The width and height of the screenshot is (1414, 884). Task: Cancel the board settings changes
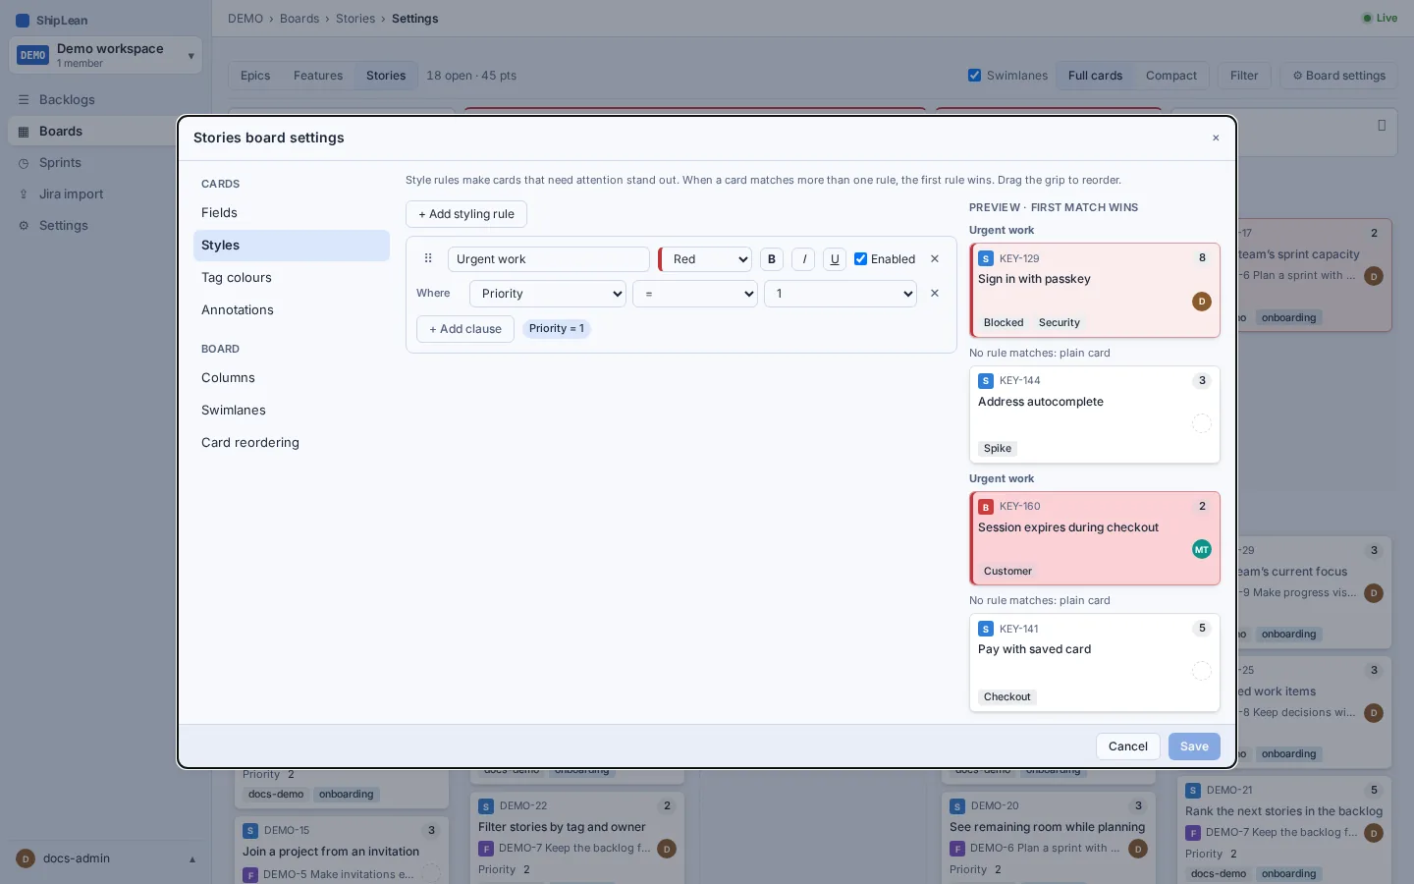click(x=1128, y=746)
